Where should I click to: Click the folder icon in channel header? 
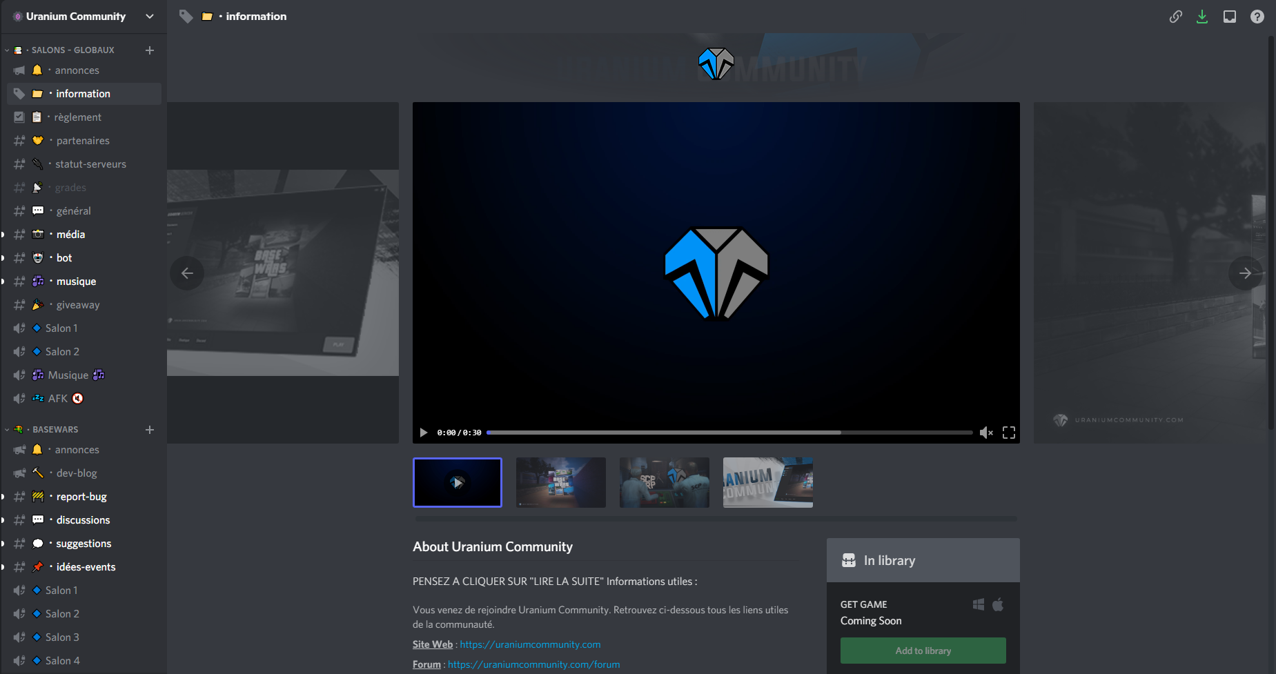pyautogui.click(x=207, y=16)
